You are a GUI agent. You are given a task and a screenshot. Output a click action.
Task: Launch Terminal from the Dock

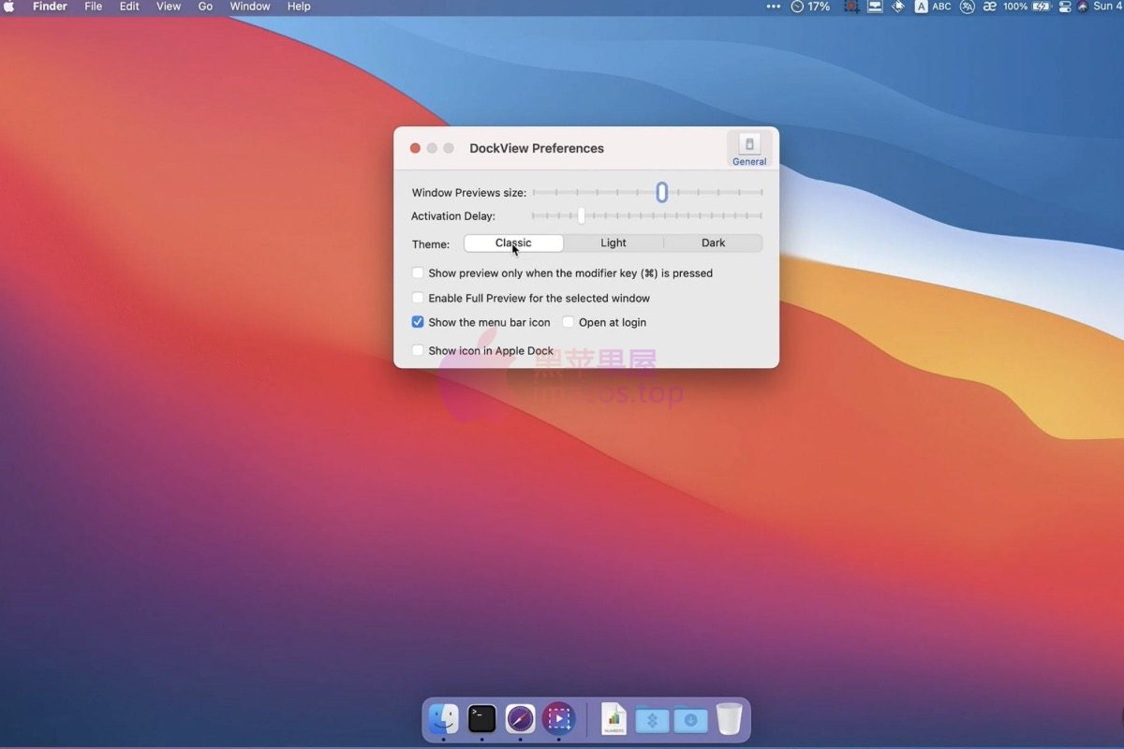481,719
